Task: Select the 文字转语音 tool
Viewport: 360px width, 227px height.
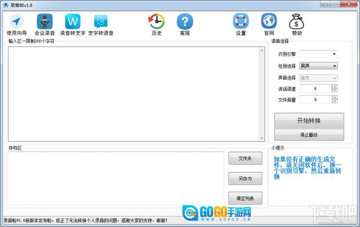Action: [101, 25]
